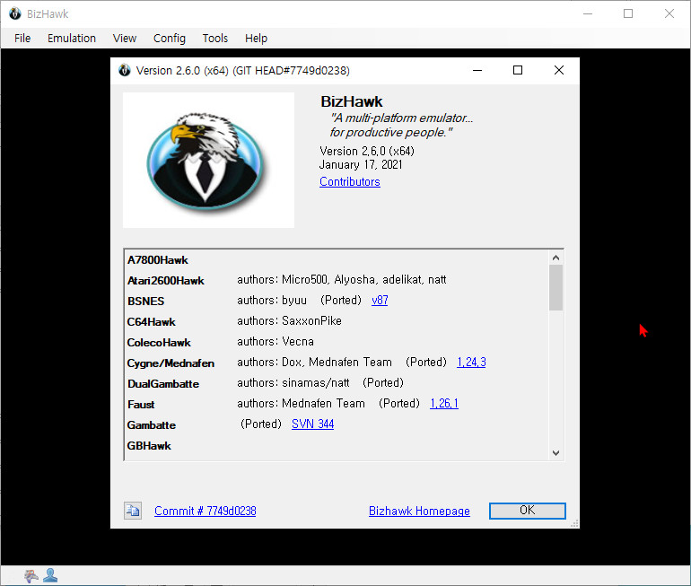
Task: Select the Gambatte core name
Action: [x=152, y=425]
